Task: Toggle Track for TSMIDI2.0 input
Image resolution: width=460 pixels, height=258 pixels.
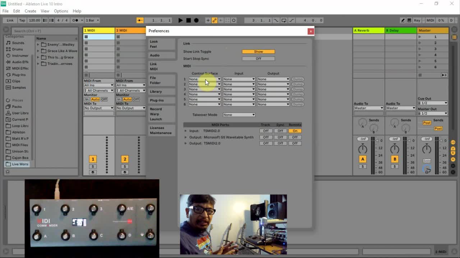Action: (x=266, y=131)
